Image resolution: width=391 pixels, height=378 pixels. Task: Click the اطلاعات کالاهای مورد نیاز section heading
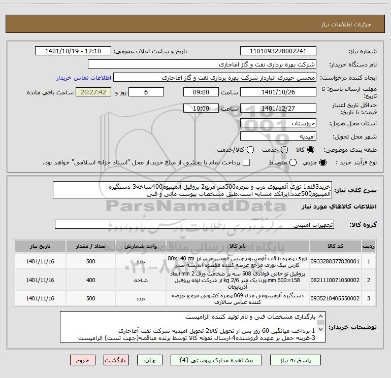pyautogui.click(x=339, y=207)
